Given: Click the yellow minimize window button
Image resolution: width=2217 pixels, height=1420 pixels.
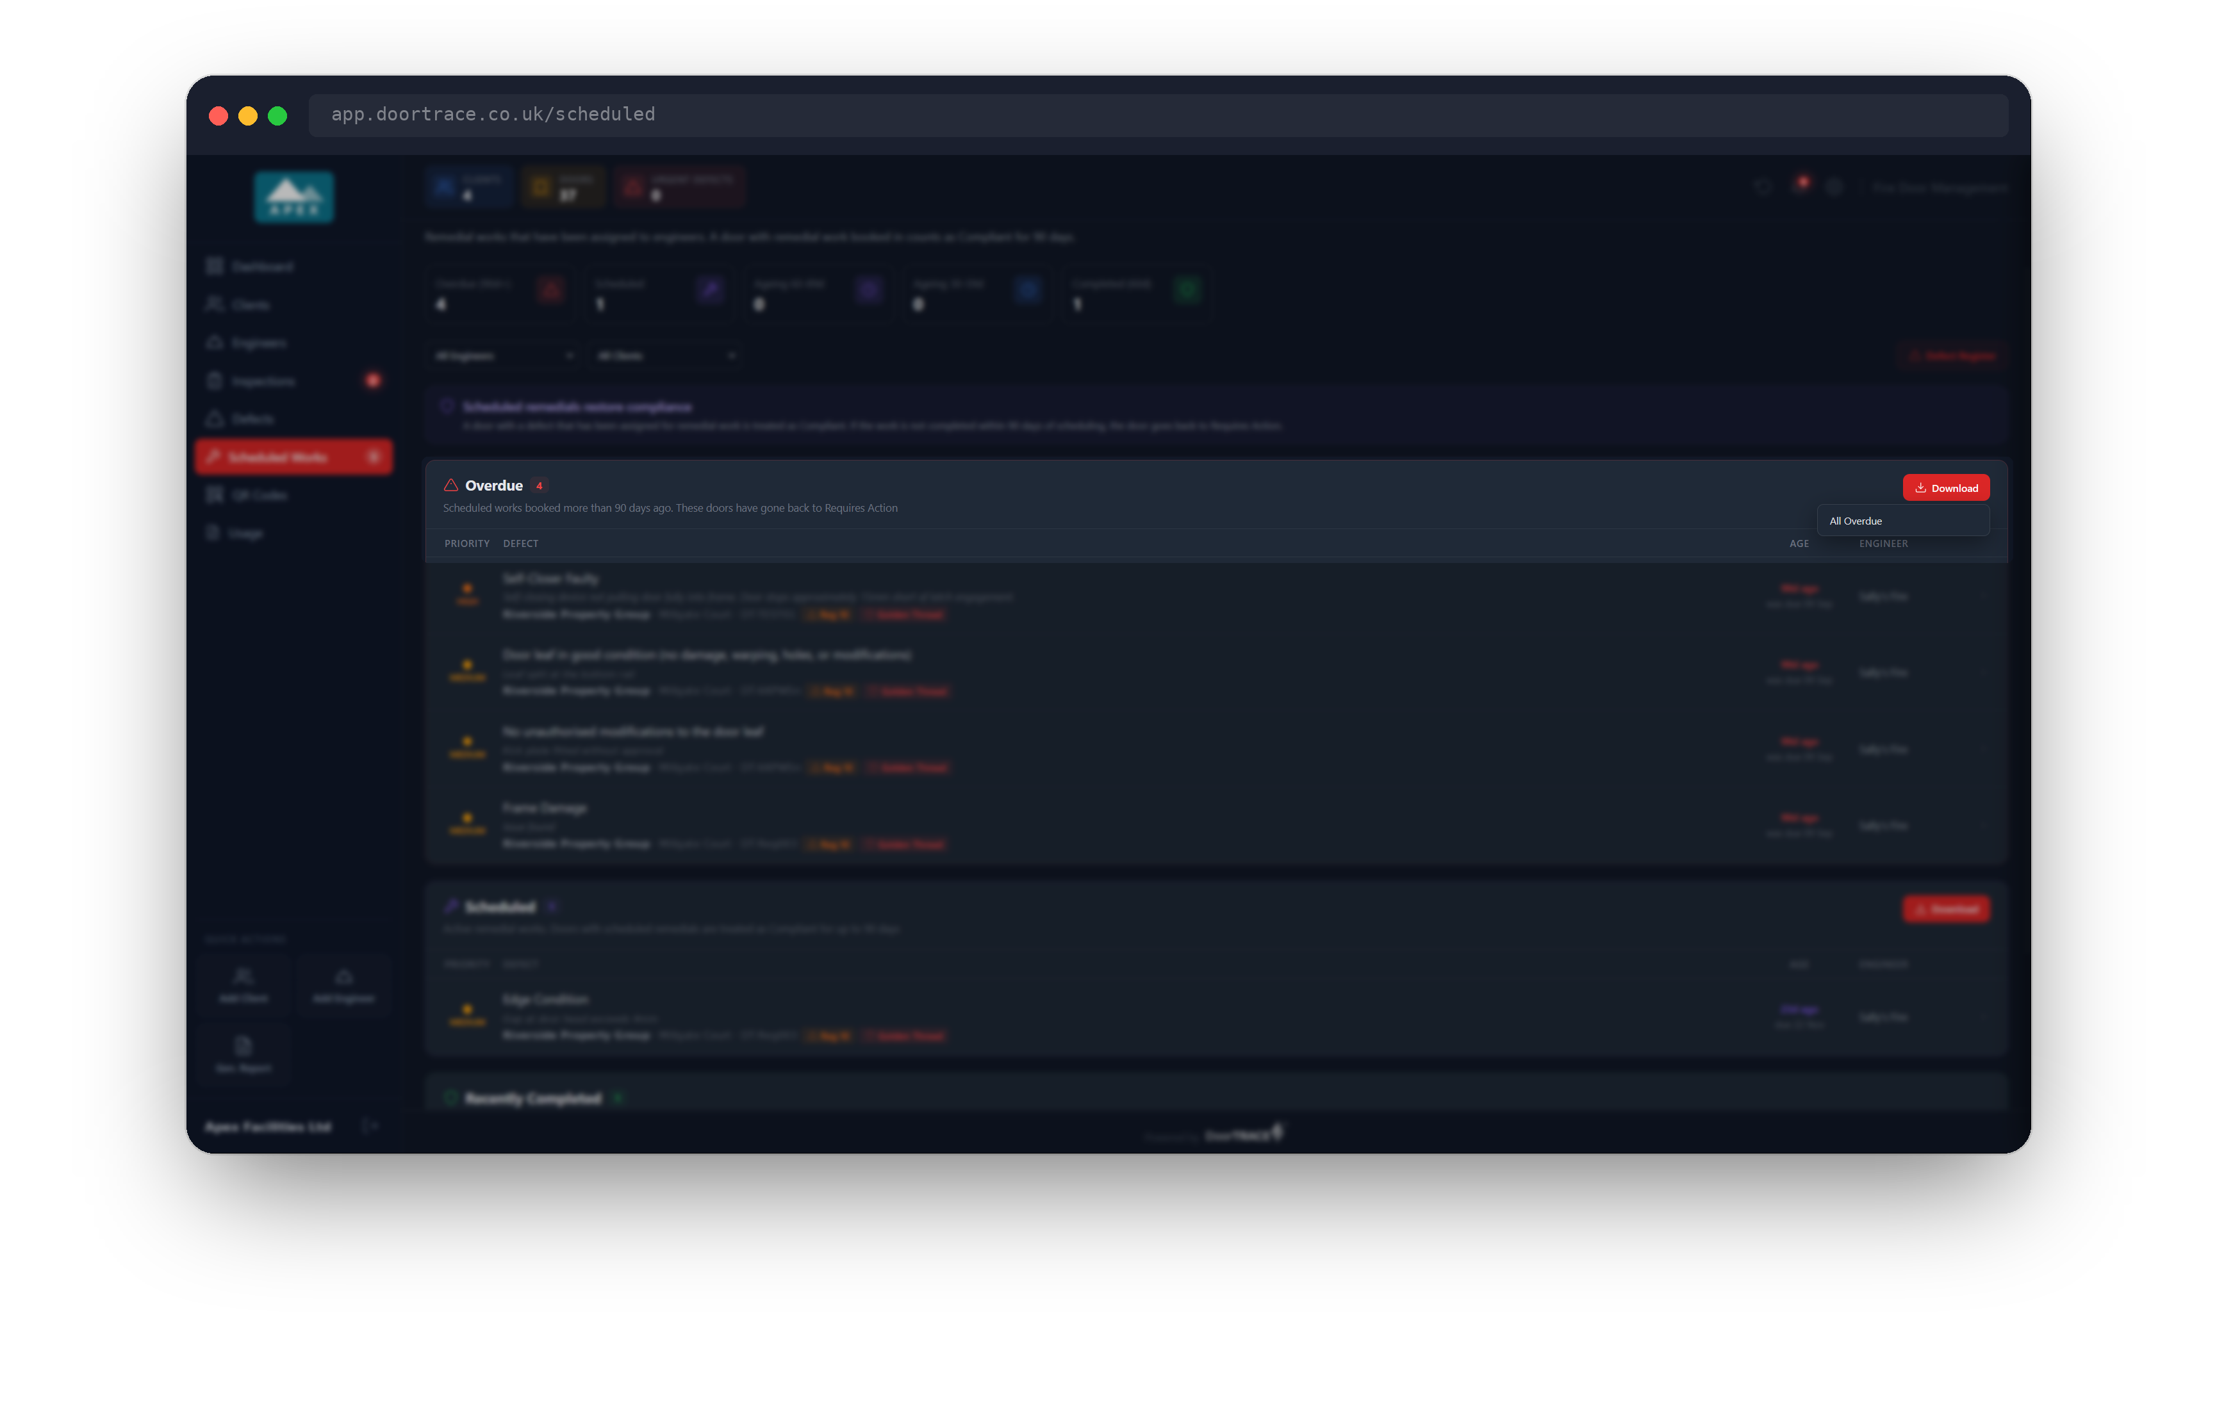Looking at the screenshot, I should [x=248, y=115].
